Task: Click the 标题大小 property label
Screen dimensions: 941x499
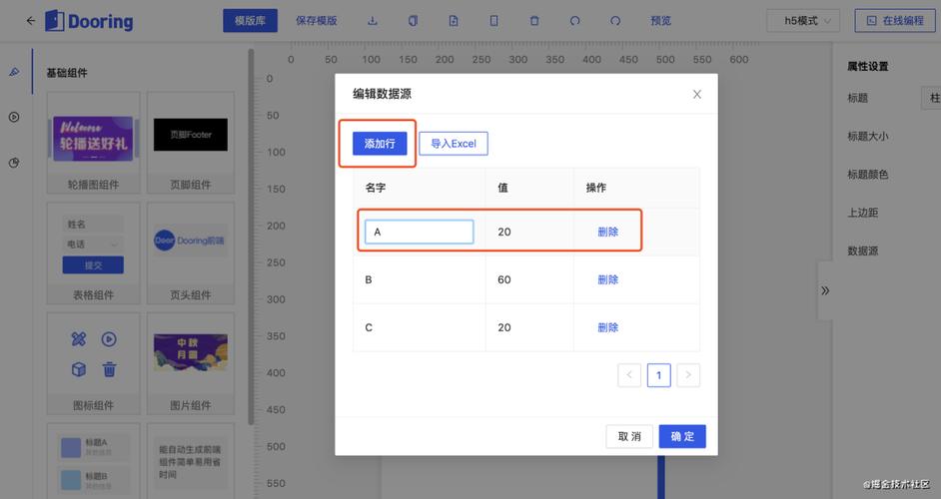Action: [x=868, y=136]
